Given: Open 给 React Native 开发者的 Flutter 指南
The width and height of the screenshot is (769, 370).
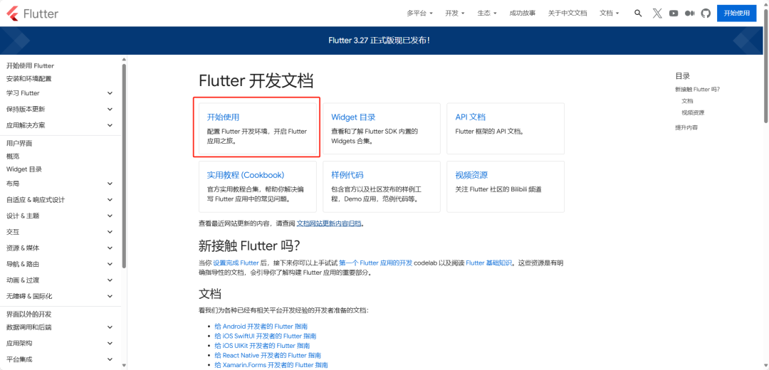Looking at the screenshot, I should click(x=268, y=355).
